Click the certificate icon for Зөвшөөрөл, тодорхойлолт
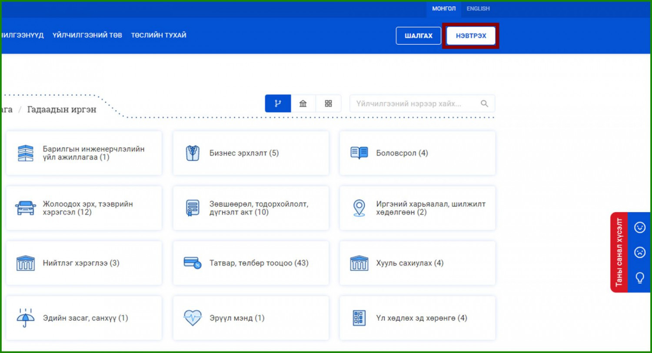The height and width of the screenshot is (353, 652). click(x=193, y=208)
